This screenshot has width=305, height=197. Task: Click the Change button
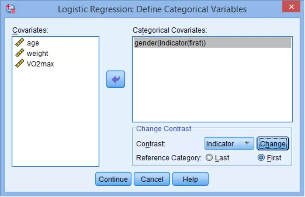click(x=273, y=144)
